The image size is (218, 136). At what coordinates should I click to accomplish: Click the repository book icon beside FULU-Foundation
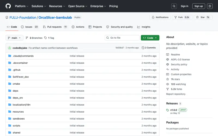point(7,17)
